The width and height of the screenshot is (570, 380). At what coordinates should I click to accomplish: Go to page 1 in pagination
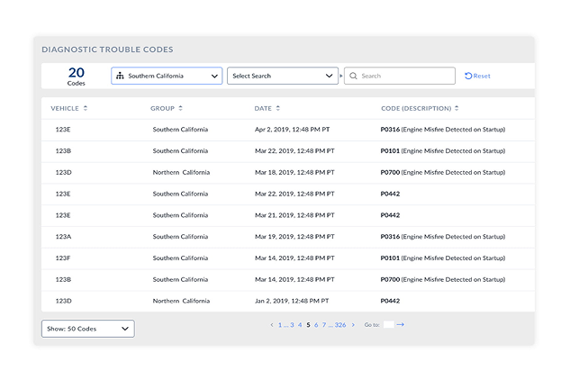pyautogui.click(x=280, y=325)
